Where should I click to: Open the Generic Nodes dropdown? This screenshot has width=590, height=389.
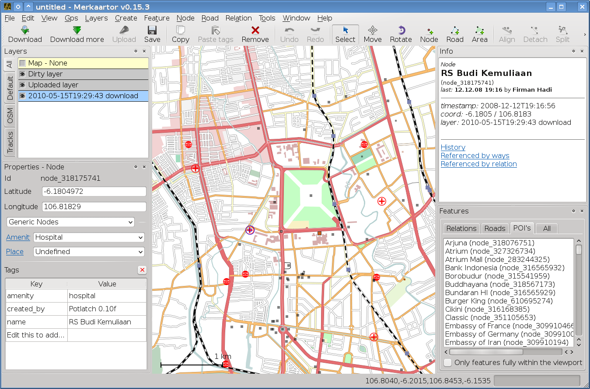coord(70,222)
